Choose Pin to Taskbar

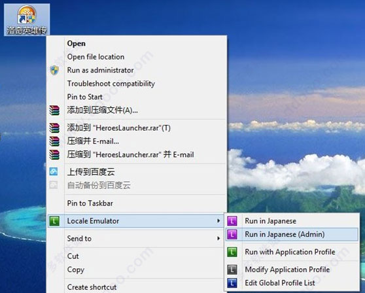tap(136, 203)
